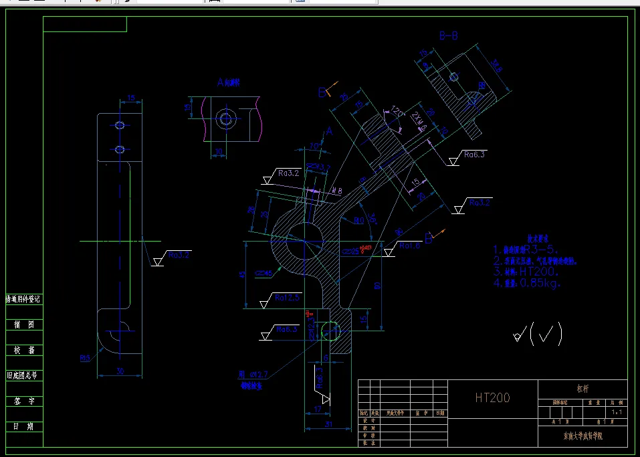Select technical note 3 material HT200
The image size is (640, 457).
point(526,272)
